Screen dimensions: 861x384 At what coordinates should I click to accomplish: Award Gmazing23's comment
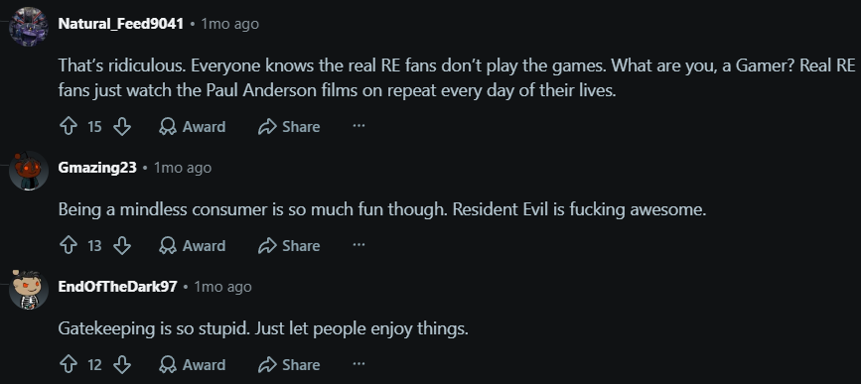pyautogui.click(x=193, y=245)
